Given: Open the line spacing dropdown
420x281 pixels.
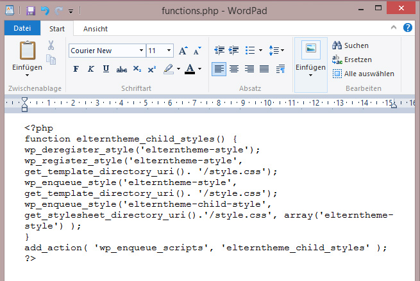Looking at the screenshot, I should point(276,50).
